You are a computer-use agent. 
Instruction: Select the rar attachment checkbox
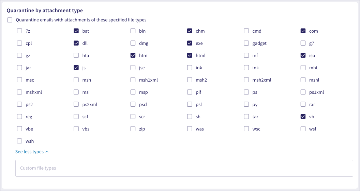pos(303,104)
